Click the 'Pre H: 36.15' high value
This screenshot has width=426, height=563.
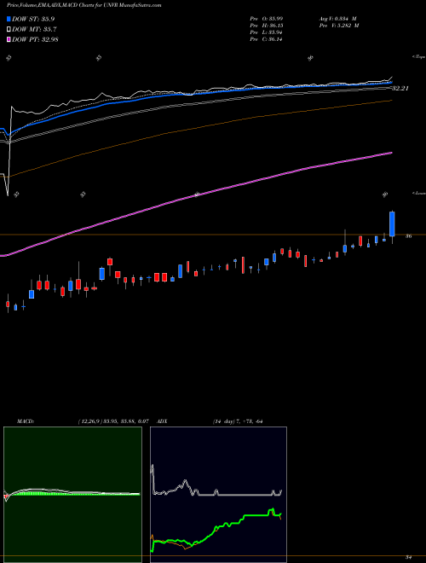[x=266, y=26]
